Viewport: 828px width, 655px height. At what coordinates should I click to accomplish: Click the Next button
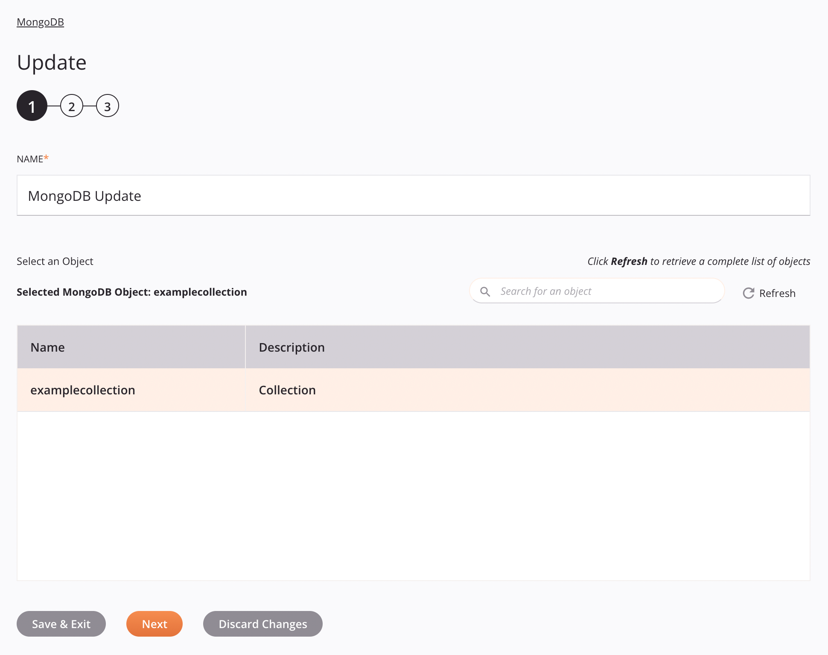coord(155,624)
